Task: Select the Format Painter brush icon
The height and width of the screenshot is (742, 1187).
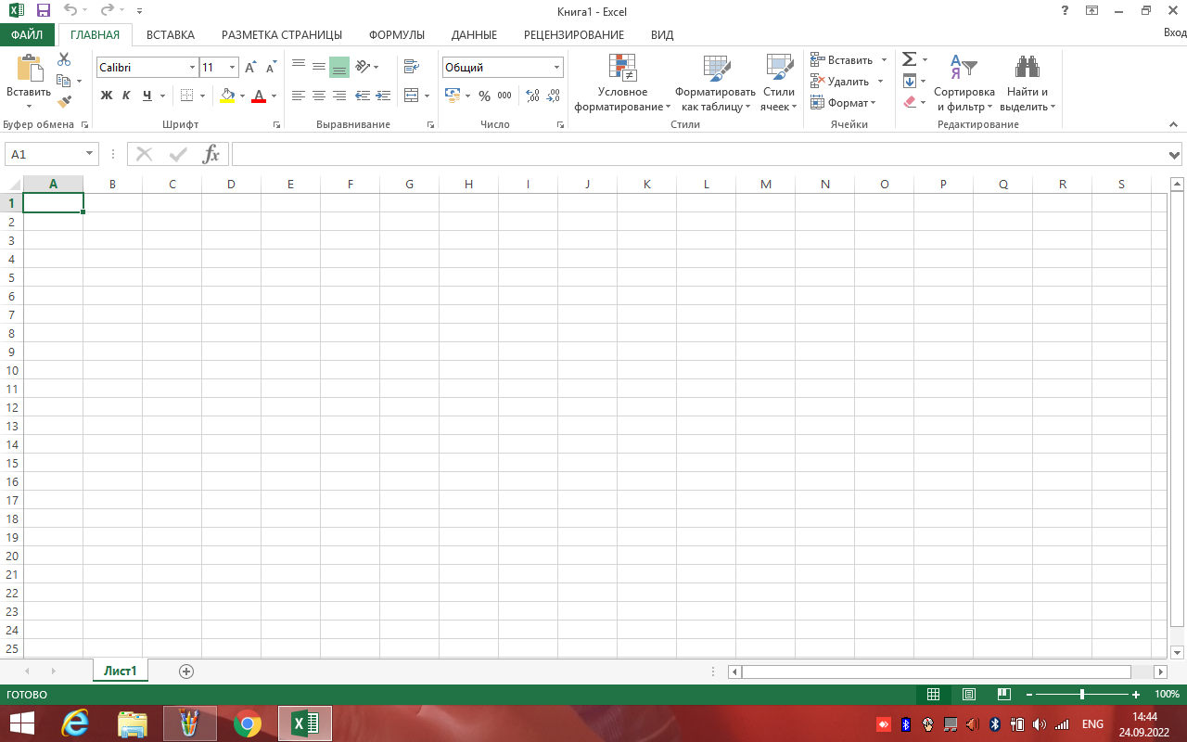Action: (x=64, y=102)
